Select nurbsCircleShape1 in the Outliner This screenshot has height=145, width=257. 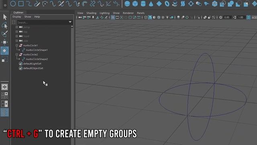(37, 50)
